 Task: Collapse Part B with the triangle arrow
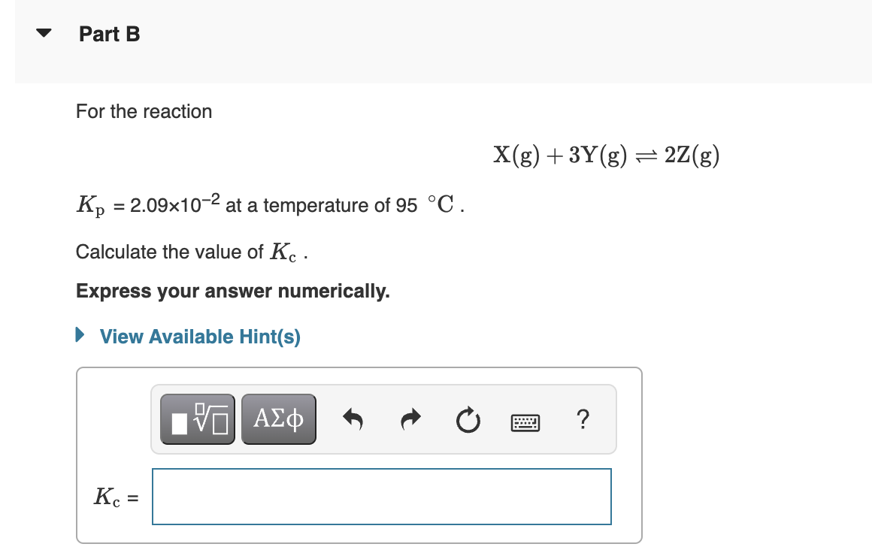(44, 33)
